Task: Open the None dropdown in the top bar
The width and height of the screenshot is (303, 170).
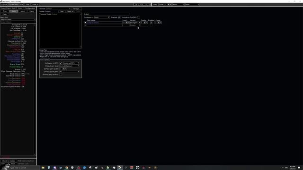Action: point(192,4)
